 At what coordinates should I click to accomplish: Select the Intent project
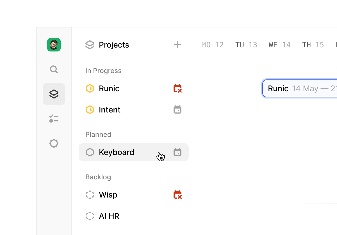[110, 110]
